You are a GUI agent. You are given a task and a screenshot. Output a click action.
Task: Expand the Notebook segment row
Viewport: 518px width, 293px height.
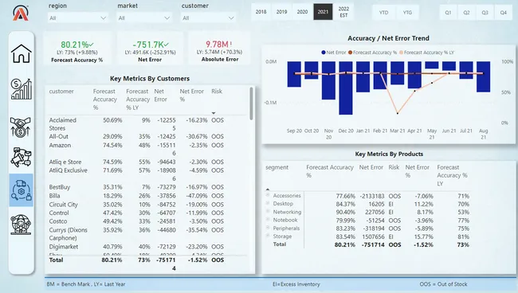pos(268,220)
